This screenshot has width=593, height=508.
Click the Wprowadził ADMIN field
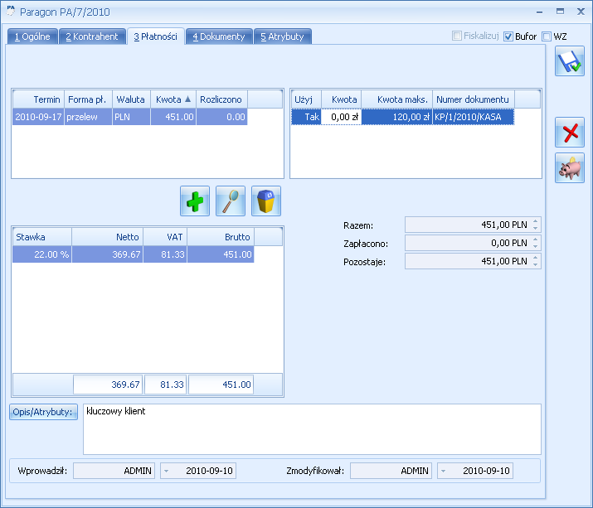[114, 471]
